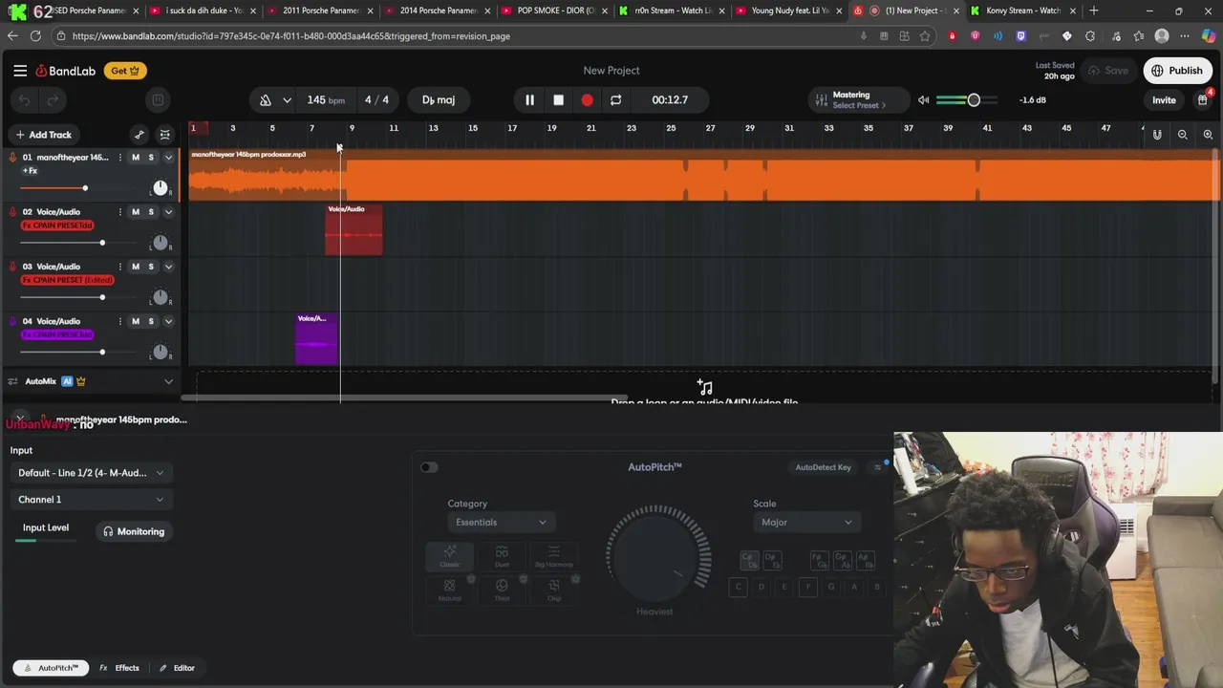Open the Scale Major dropdown

tap(807, 523)
